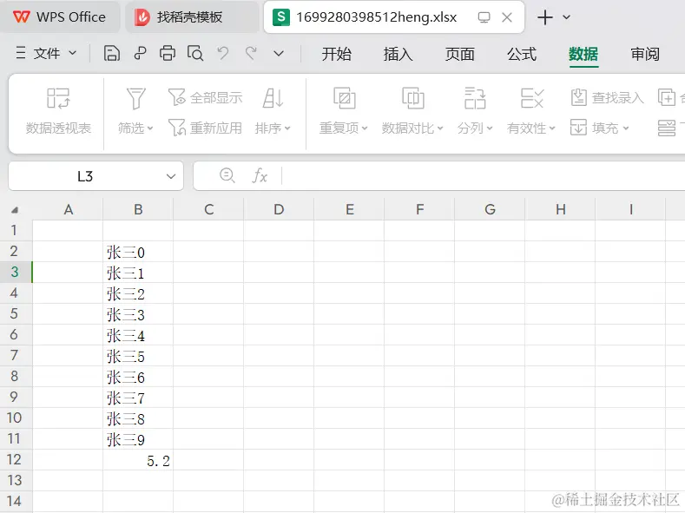Screen dimensions: 685x513
Task: Click the fx insert function icon
Action: [260, 176]
